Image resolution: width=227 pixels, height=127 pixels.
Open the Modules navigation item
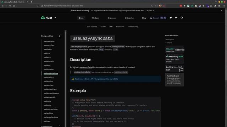95,18
